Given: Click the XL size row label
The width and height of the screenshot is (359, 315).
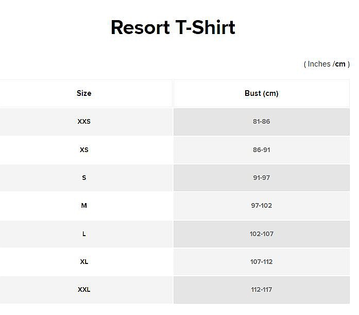Looking at the screenshot, I should tap(84, 261).
